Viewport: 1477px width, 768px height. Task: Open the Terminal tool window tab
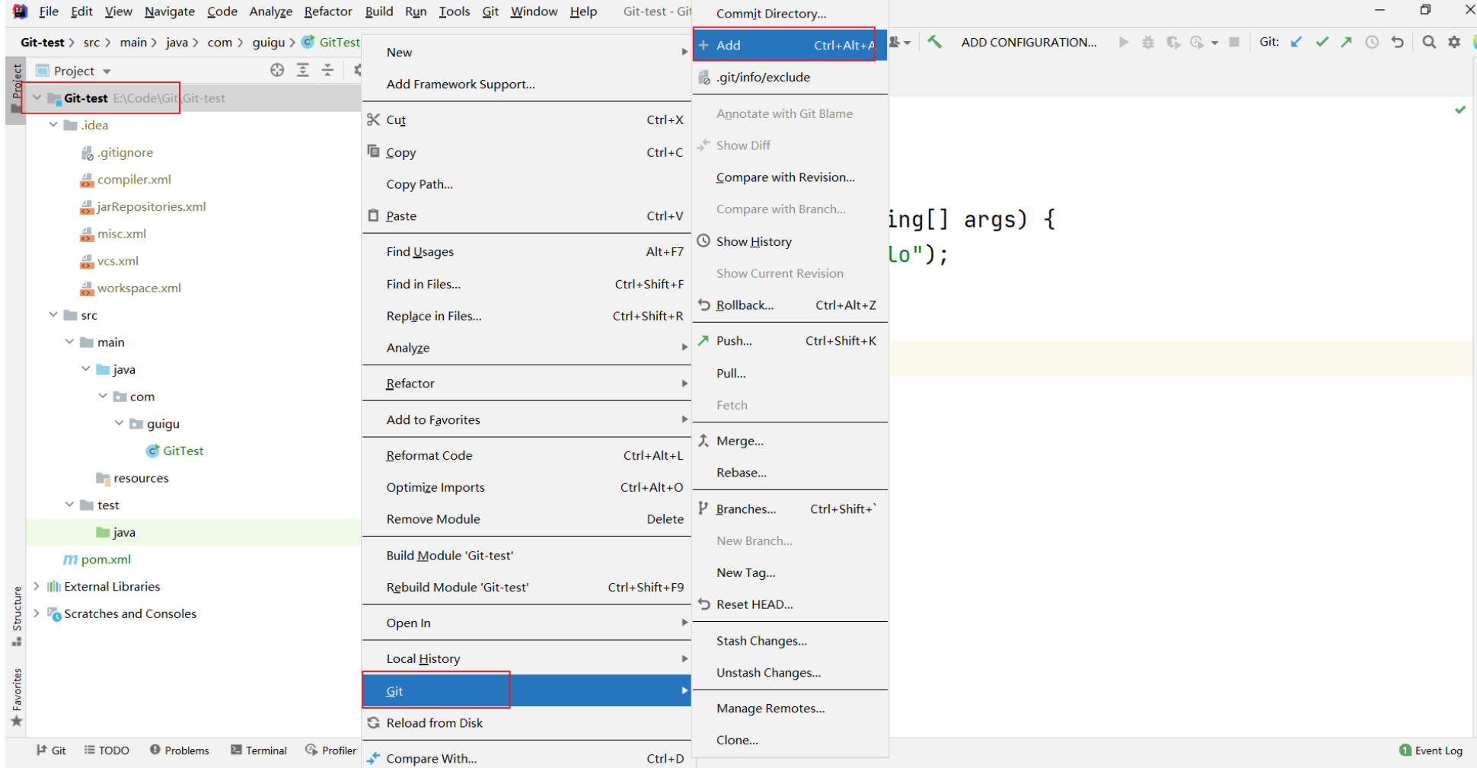click(259, 750)
